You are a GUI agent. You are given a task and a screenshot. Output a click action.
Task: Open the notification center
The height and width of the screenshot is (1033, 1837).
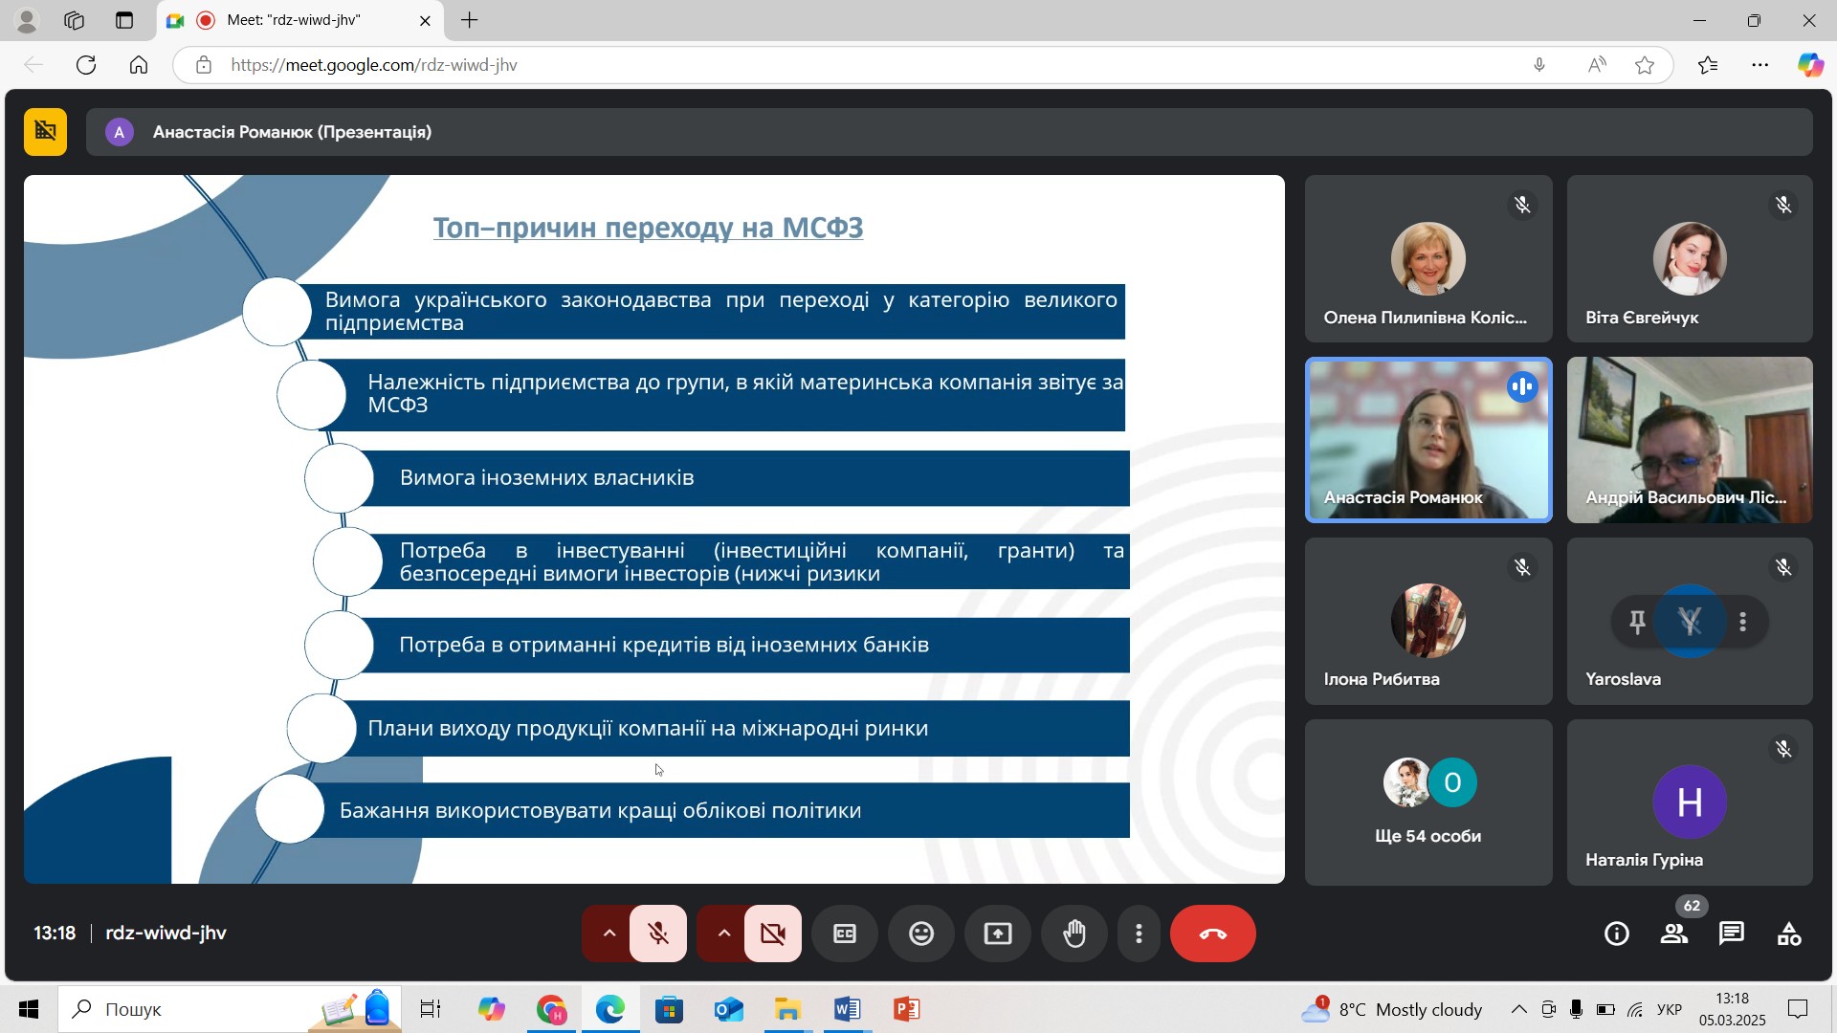point(1799,1009)
